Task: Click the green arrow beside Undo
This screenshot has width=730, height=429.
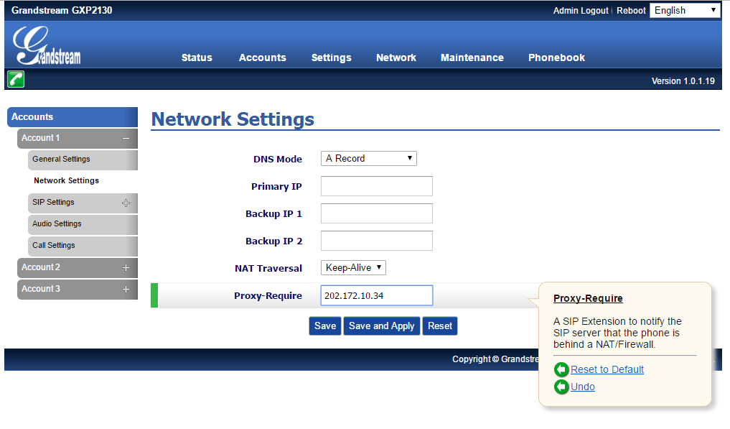Action: [562, 387]
